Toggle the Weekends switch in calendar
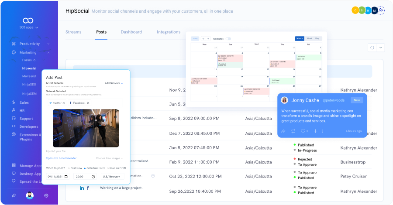The image size is (393, 205). point(228,39)
